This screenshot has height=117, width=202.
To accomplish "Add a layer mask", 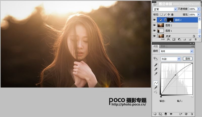I will [x=174, y=39].
